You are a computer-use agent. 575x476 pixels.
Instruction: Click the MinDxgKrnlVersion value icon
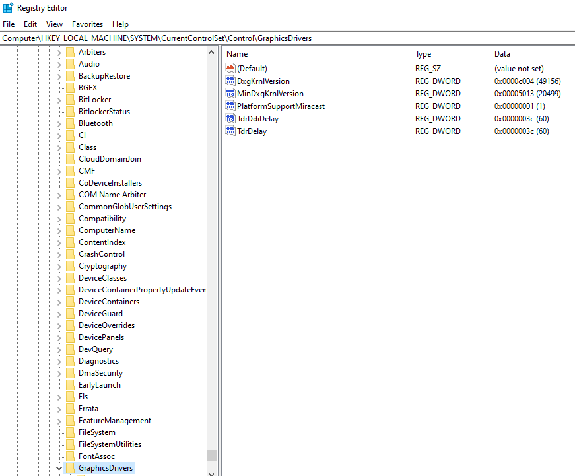click(x=230, y=94)
